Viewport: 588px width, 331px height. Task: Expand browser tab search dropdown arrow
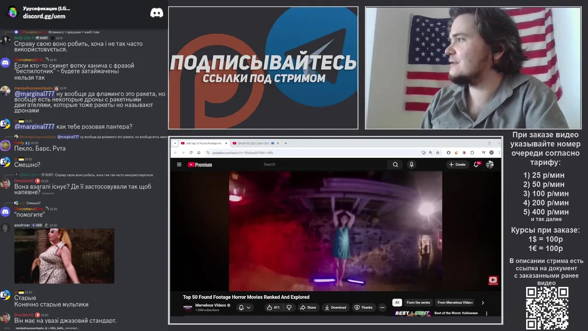(175, 143)
